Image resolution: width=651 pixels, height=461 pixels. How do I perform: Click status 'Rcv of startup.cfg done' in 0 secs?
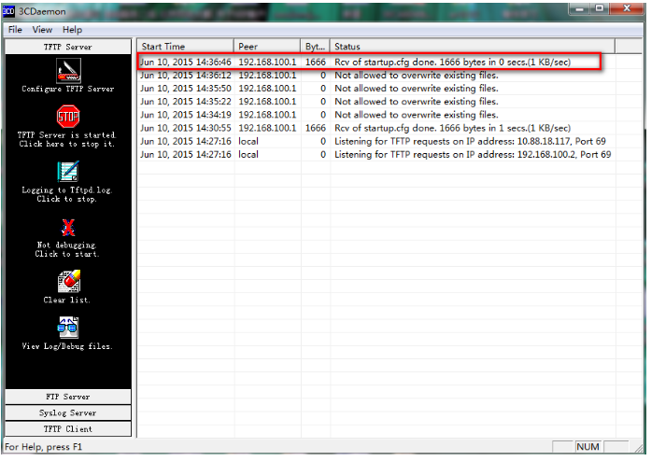coord(453,63)
